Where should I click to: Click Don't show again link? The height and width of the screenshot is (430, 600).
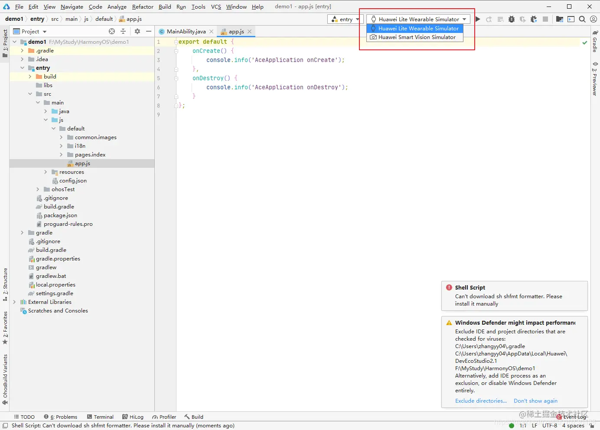click(535, 401)
